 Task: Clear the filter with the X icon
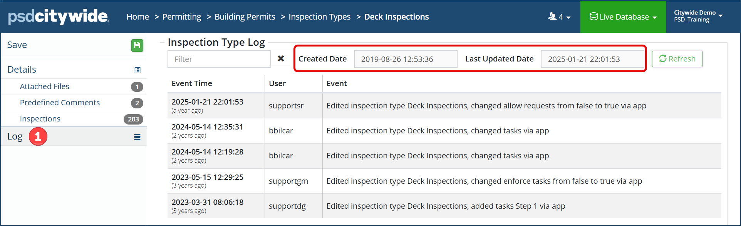click(x=281, y=59)
